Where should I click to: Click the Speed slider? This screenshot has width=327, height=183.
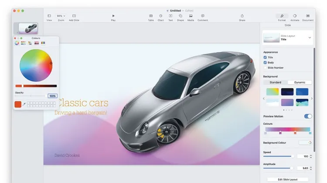point(279,156)
